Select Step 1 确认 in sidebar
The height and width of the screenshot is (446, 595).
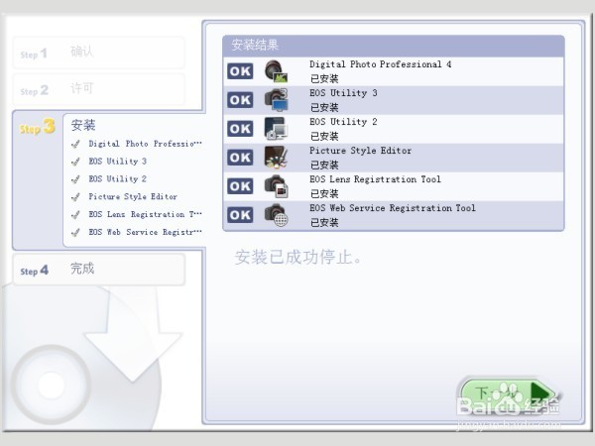[x=98, y=53]
